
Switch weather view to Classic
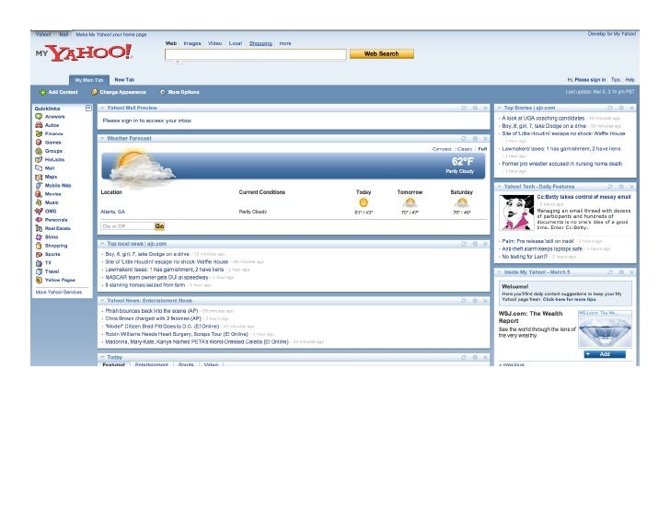point(465,149)
